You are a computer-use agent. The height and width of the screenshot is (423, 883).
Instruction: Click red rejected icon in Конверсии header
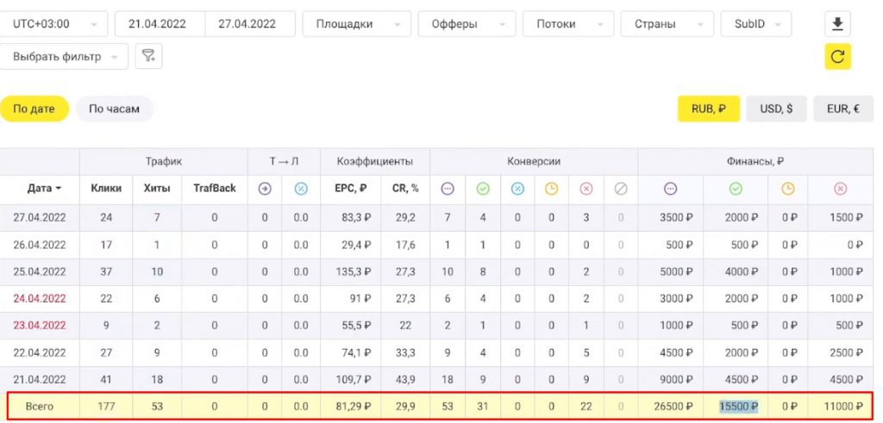click(586, 189)
